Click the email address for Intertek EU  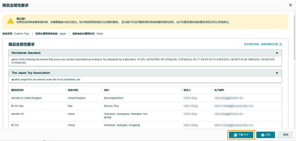229,98
